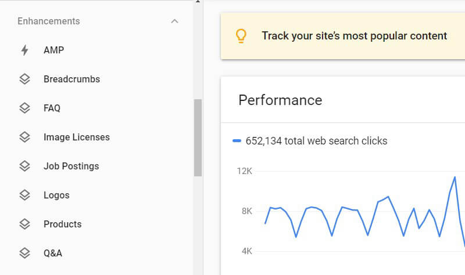The height and width of the screenshot is (275, 465).
Task: Select Image Licenses in the sidebar
Action: point(76,137)
